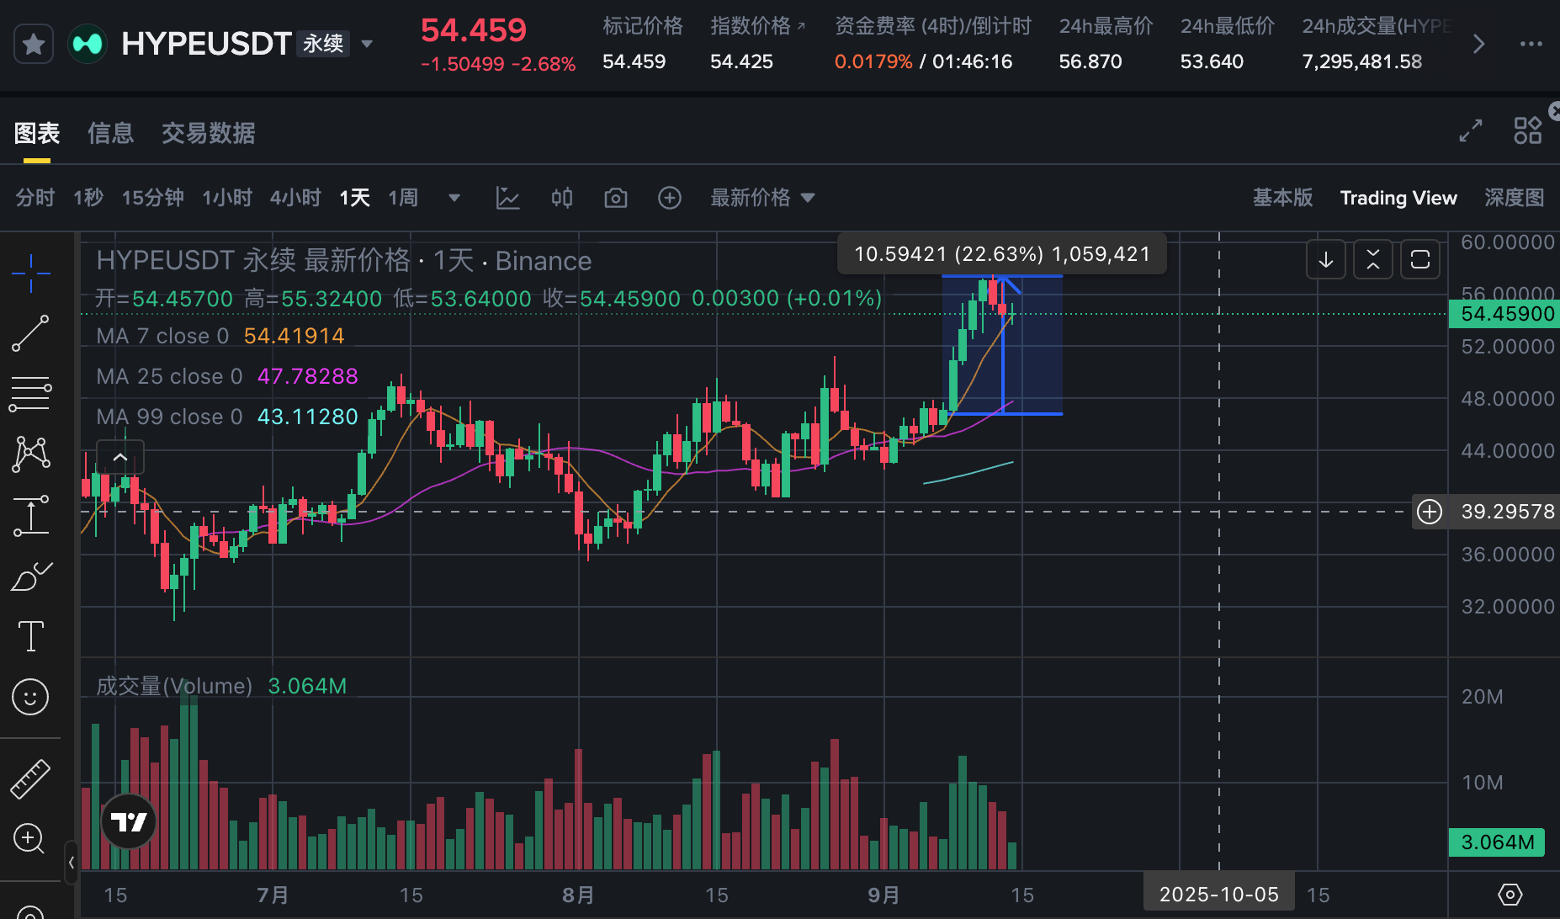The image size is (1560, 919).
Task: Switch to 基本版 chart mode
Action: click(x=1282, y=198)
